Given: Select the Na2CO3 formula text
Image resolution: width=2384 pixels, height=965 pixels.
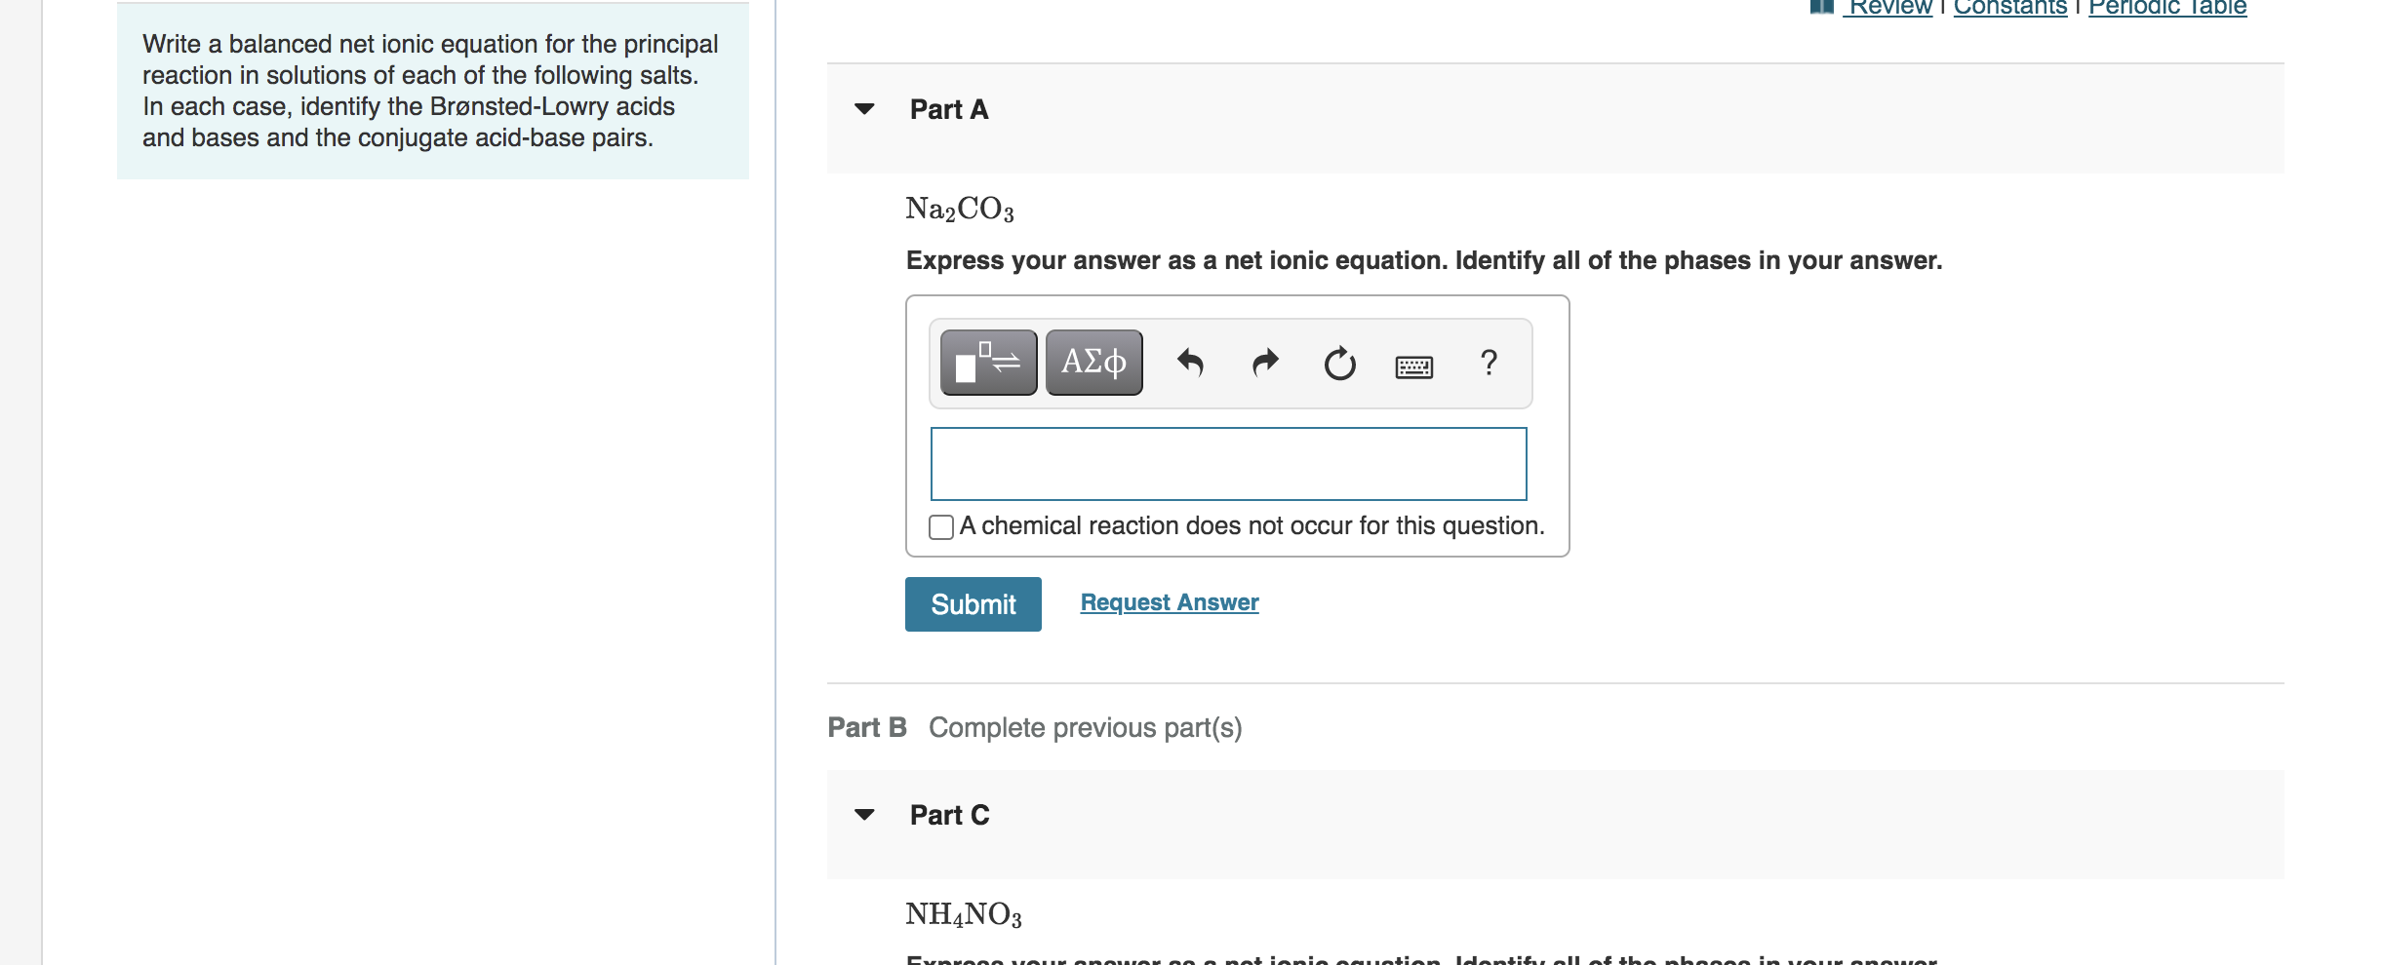Looking at the screenshot, I should 959,209.
